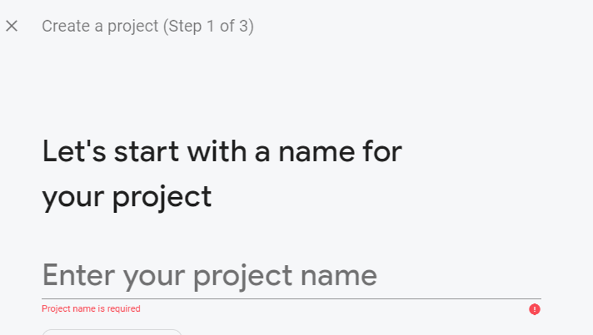Viewport: 593px width, 335px height.
Task: Close the Create a project wizard
Action: click(x=11, y=26)
